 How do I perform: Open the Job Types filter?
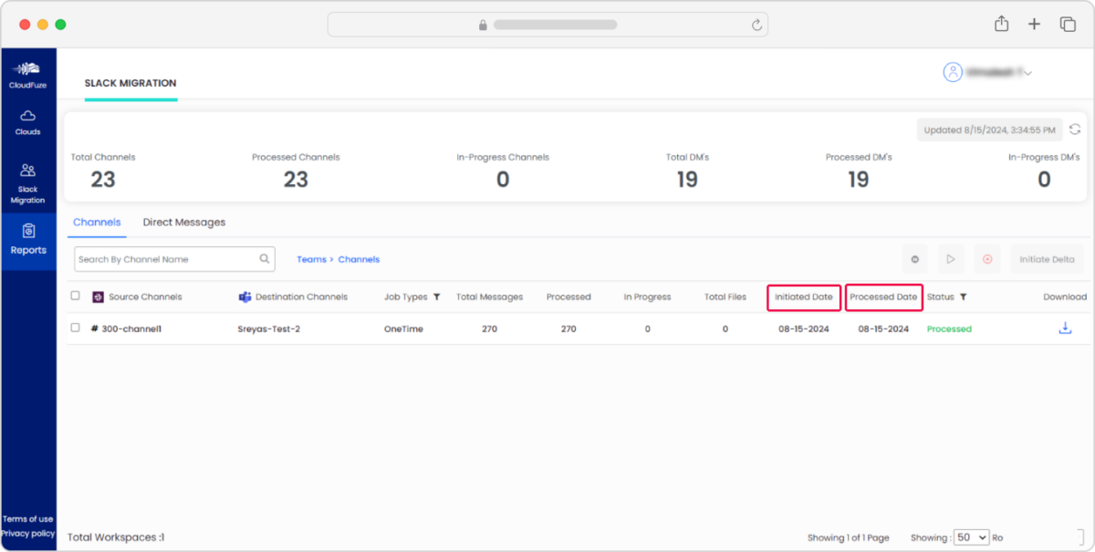(x=436, y=297)
